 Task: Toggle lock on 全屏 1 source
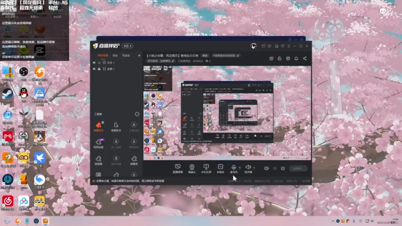[x=99, y=69]
